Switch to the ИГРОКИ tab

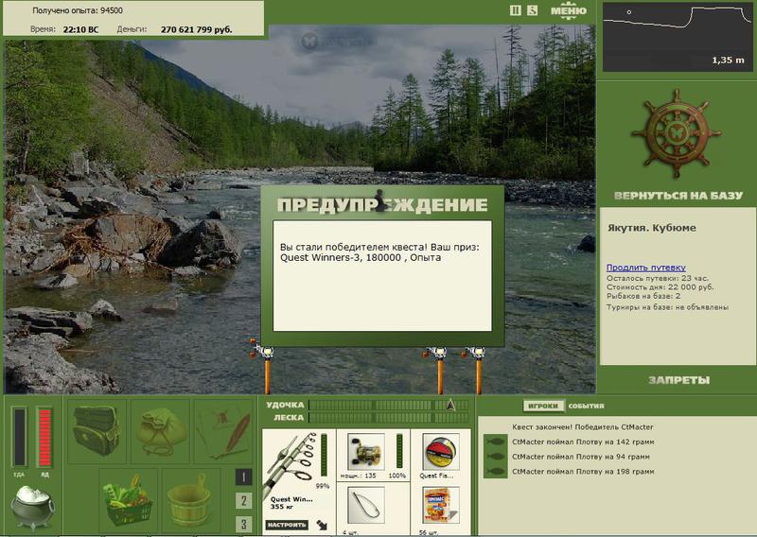point(543,406)
